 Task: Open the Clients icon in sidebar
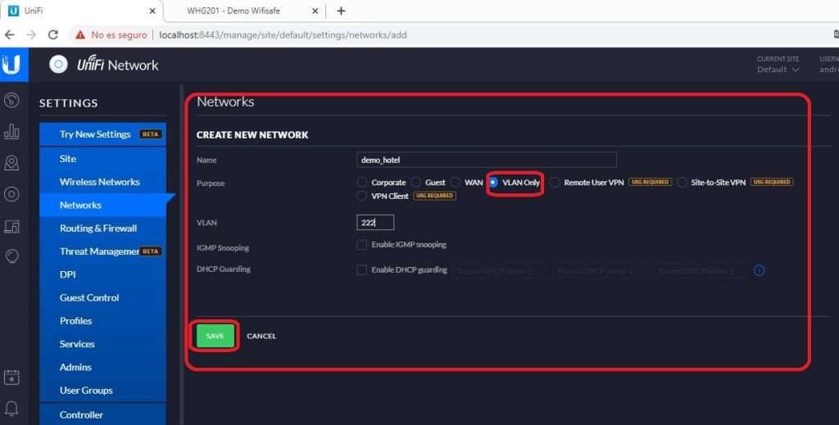[x=11, y=226]
